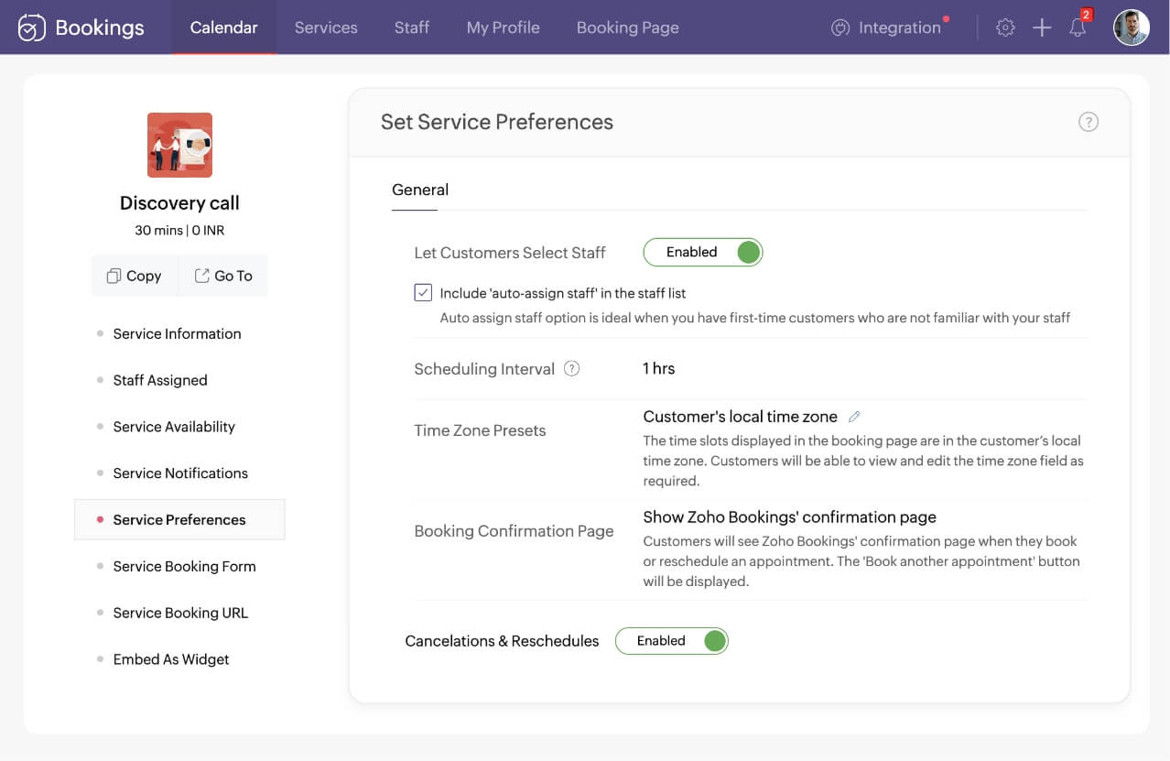
Task: Click the plus icon in the header
Action: tap(1042, 27)
